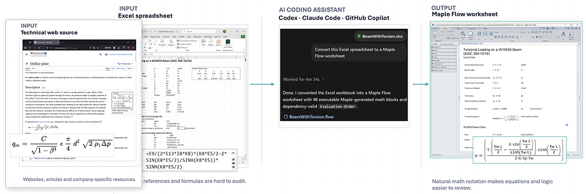This screenshot has width=586, height=194.
Task: Expand the 'Worked for 4m 34s' details
Action: 303,79
